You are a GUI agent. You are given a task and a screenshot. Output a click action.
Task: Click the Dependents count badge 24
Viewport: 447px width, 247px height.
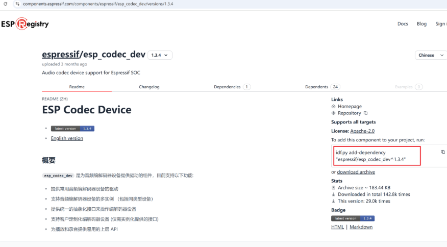coord(335,87)
